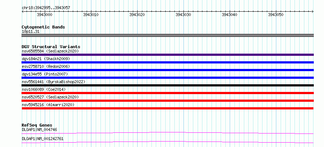The width and height of the screenshot is (324, 147).
Task: Select the blue dgv134e55 variant bar
Action: tap(167, 78)
